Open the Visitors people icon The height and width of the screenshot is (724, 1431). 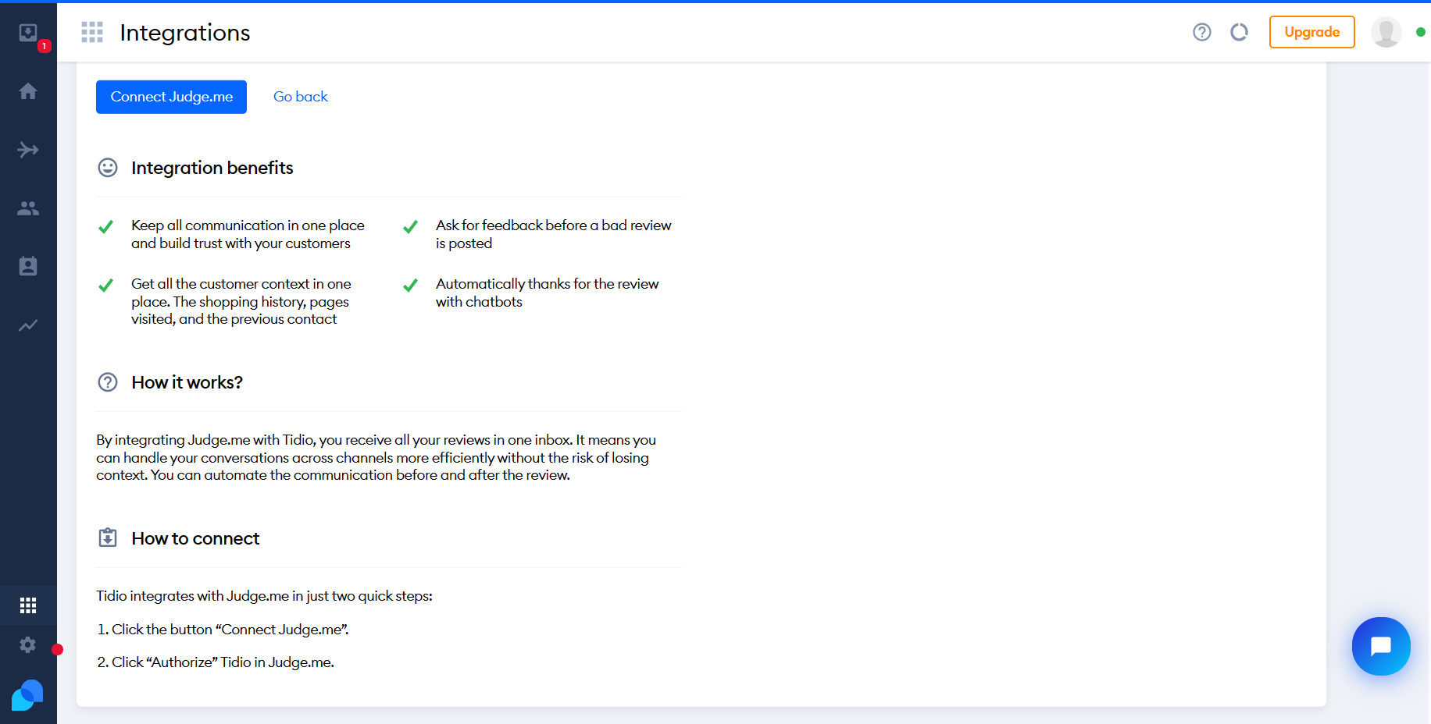click(x=28, y=208)
